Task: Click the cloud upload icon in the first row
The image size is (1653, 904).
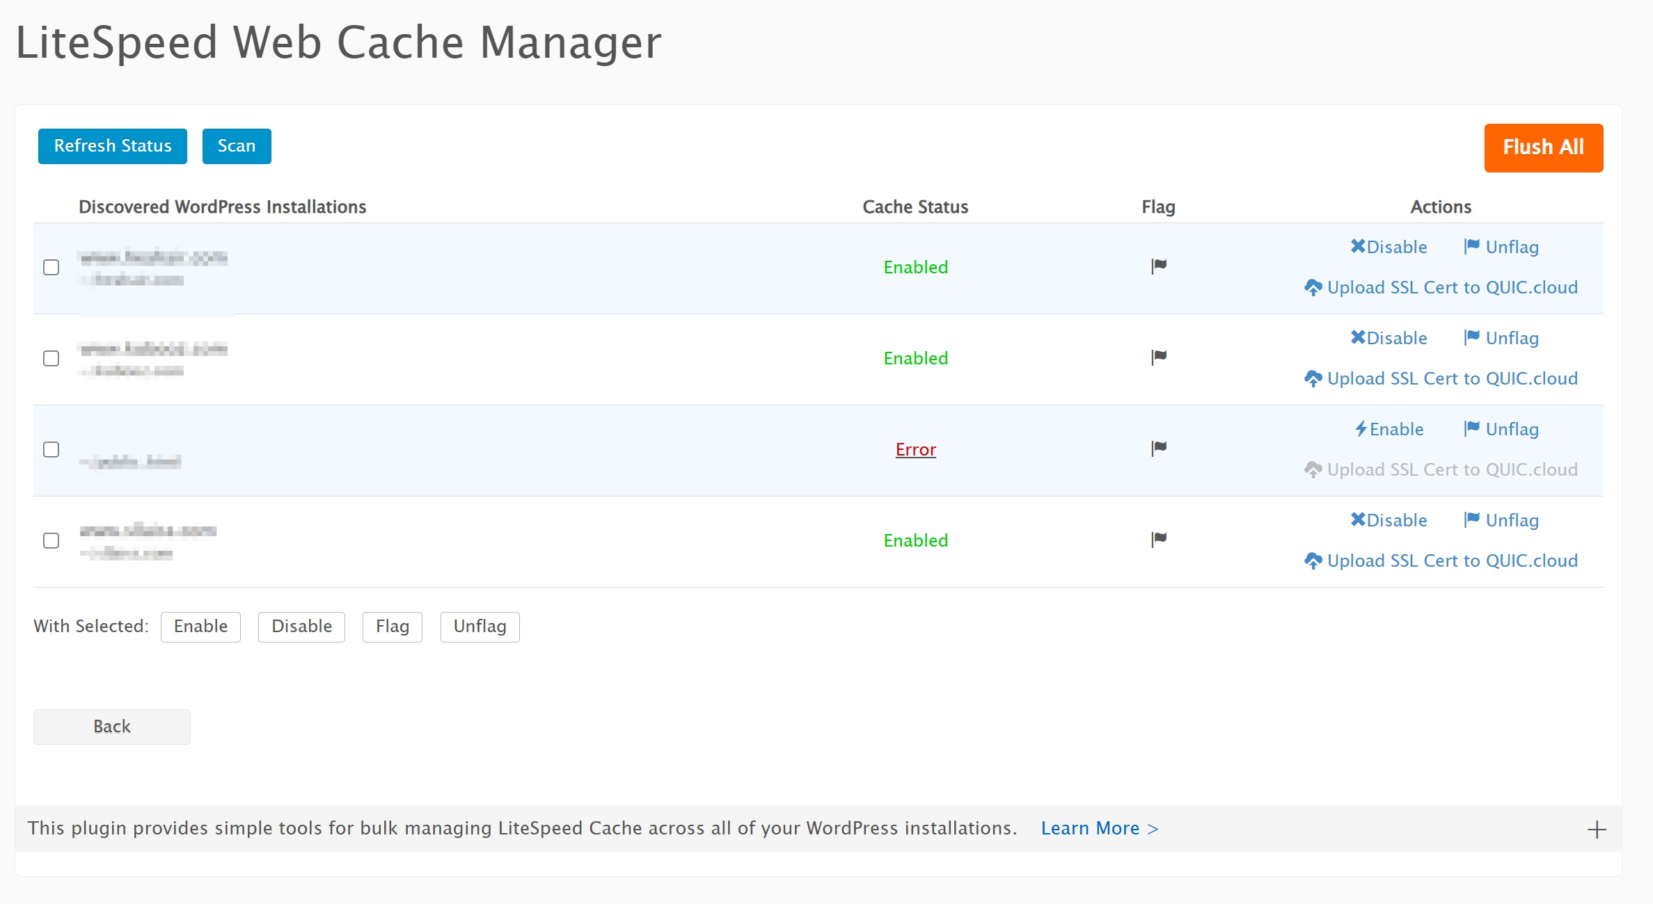Action: pos(1313,287)
